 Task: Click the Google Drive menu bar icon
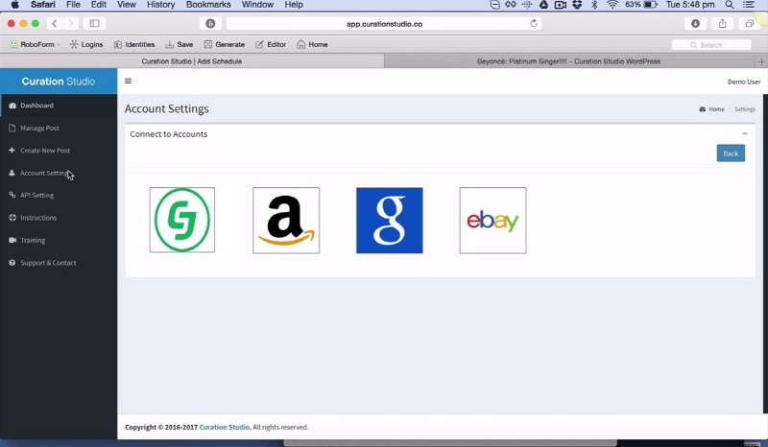pos(543,5)
